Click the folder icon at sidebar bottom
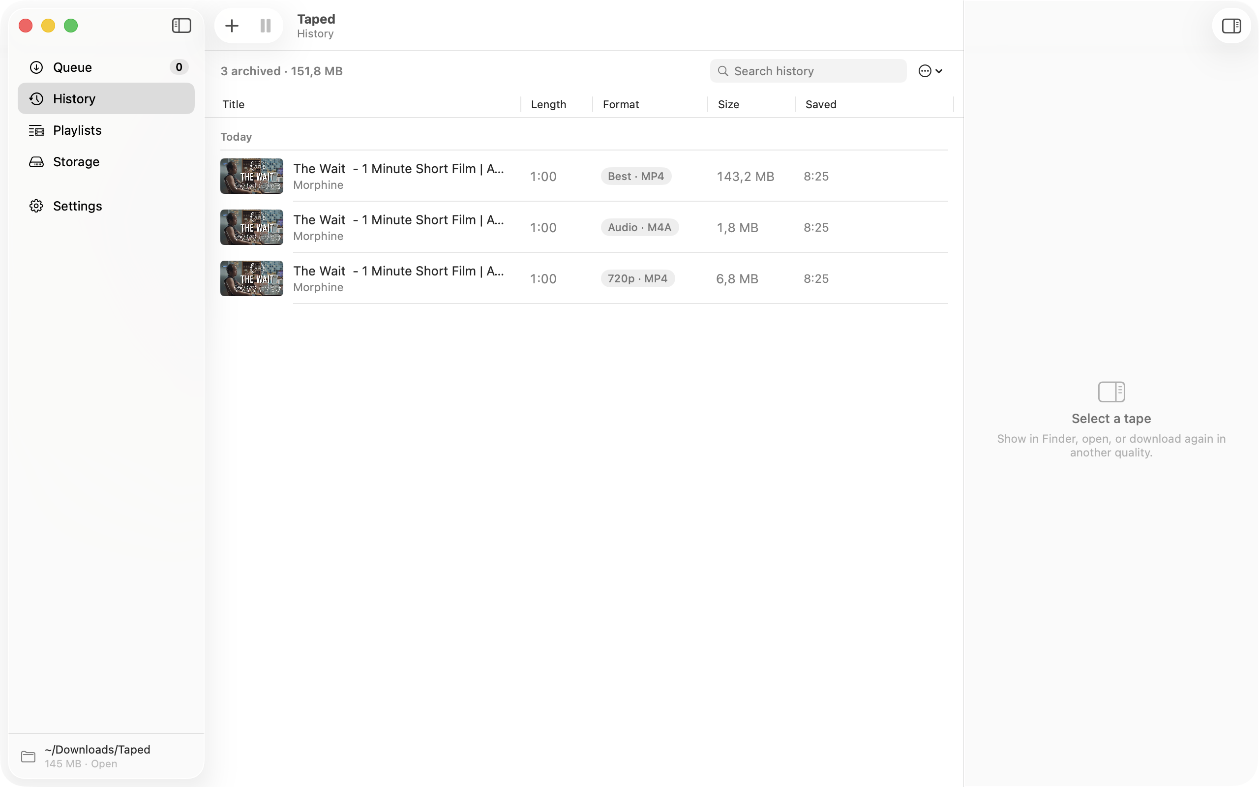 click(x=28, y=757)
